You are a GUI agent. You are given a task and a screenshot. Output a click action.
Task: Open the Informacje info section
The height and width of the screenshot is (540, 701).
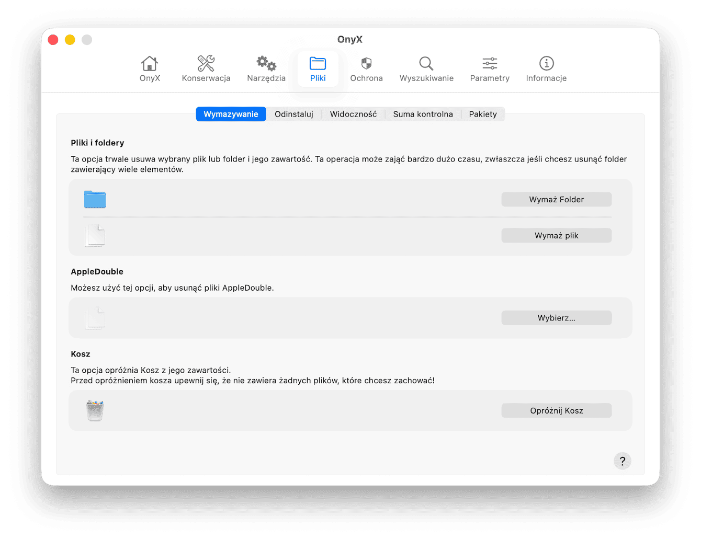click(546, 69)
